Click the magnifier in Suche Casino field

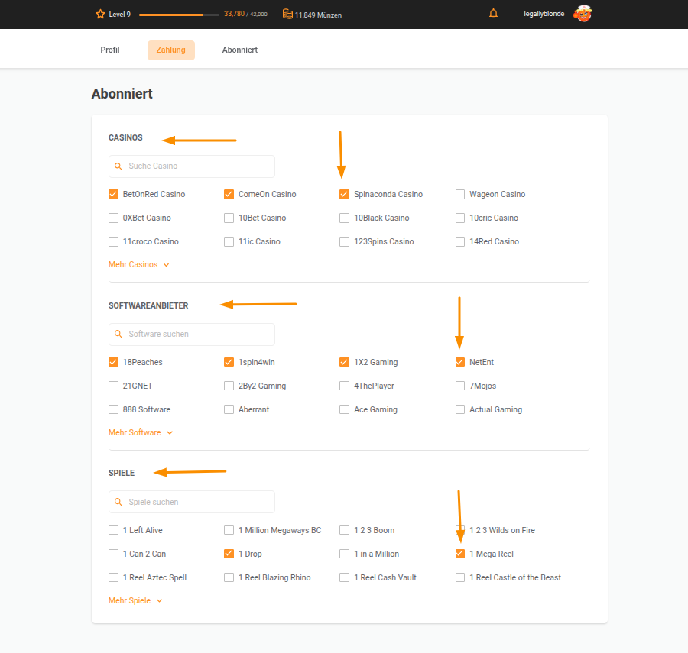point(118,166)
